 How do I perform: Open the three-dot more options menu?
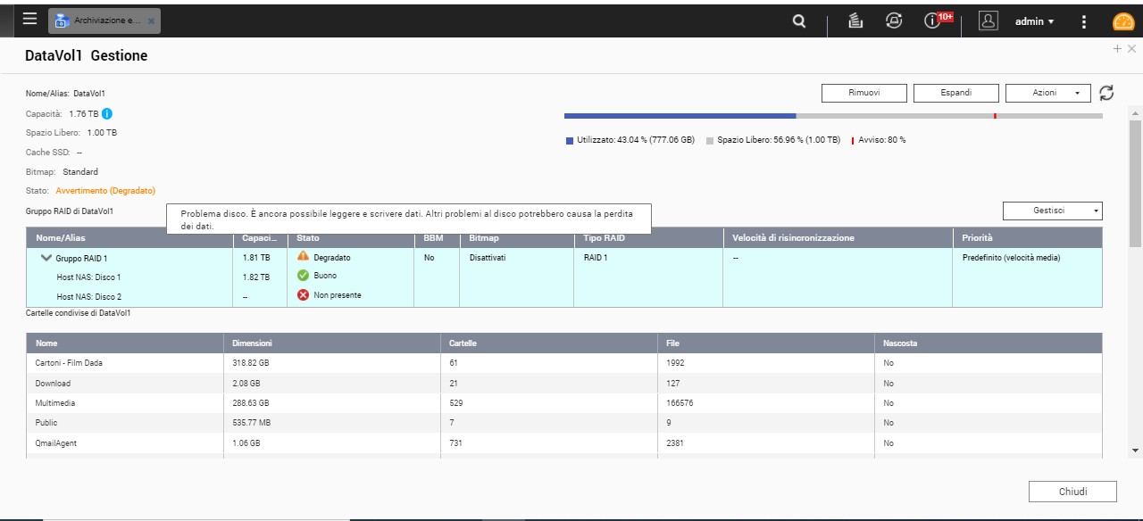point(1084,21)
